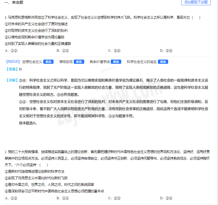Open 解读 next to 唯物史观
The width and height of the screenshot is (218, 205).
(x=79, y=62)
